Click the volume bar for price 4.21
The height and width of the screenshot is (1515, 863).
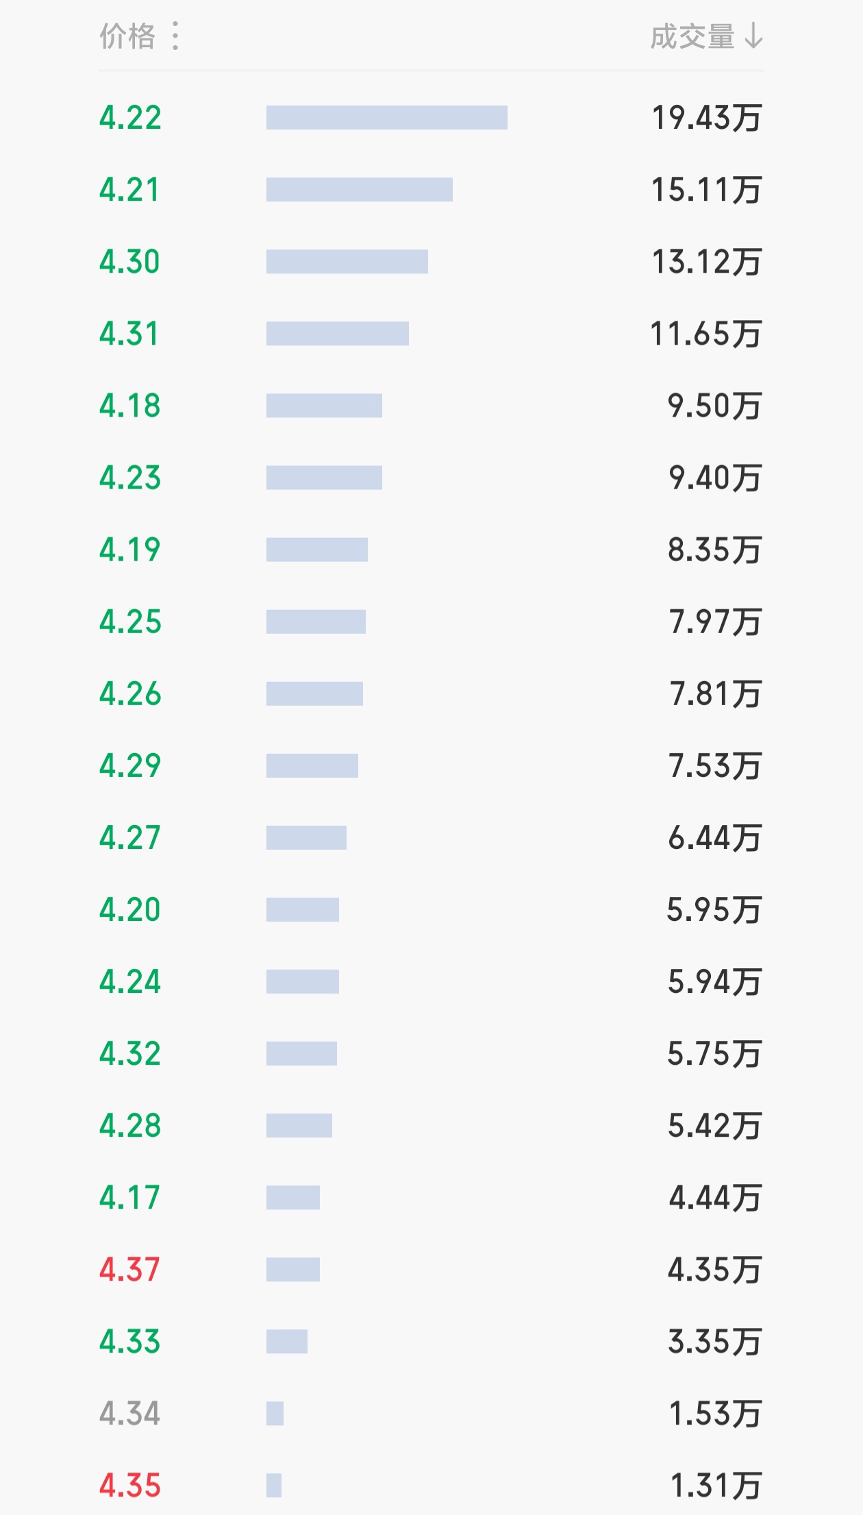(x=360, y=190)
